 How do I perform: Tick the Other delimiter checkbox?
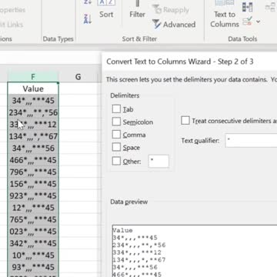pos(116,161)
